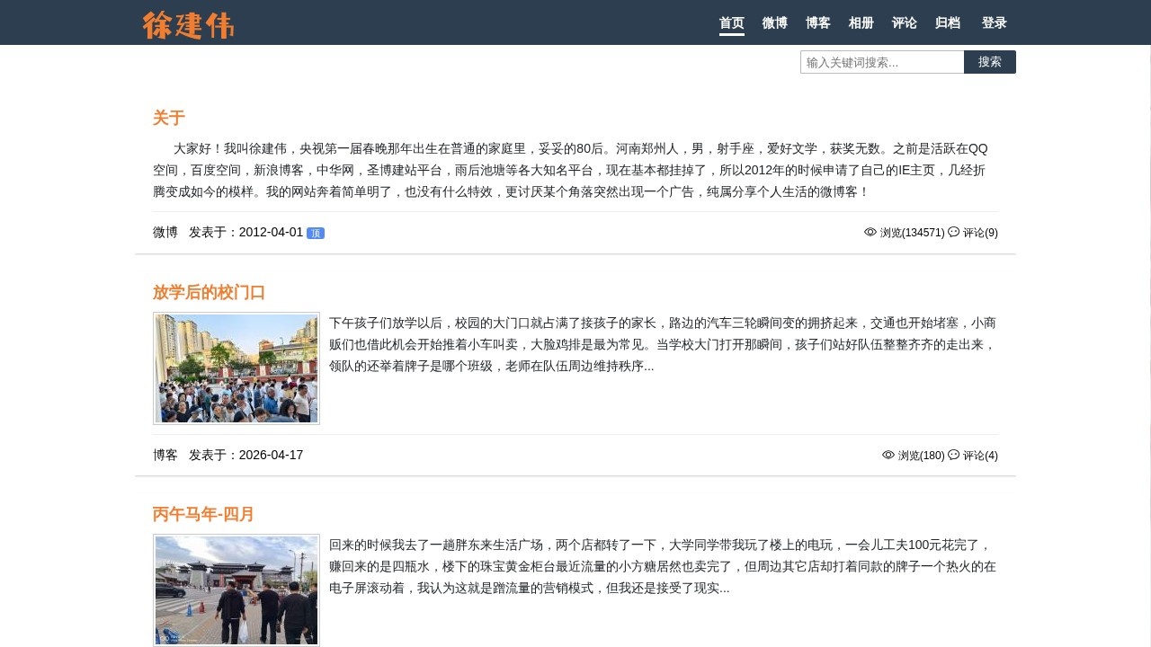Open the 评论 navigation item
The width and height of the screenshot is (1151, 647).
904,23
